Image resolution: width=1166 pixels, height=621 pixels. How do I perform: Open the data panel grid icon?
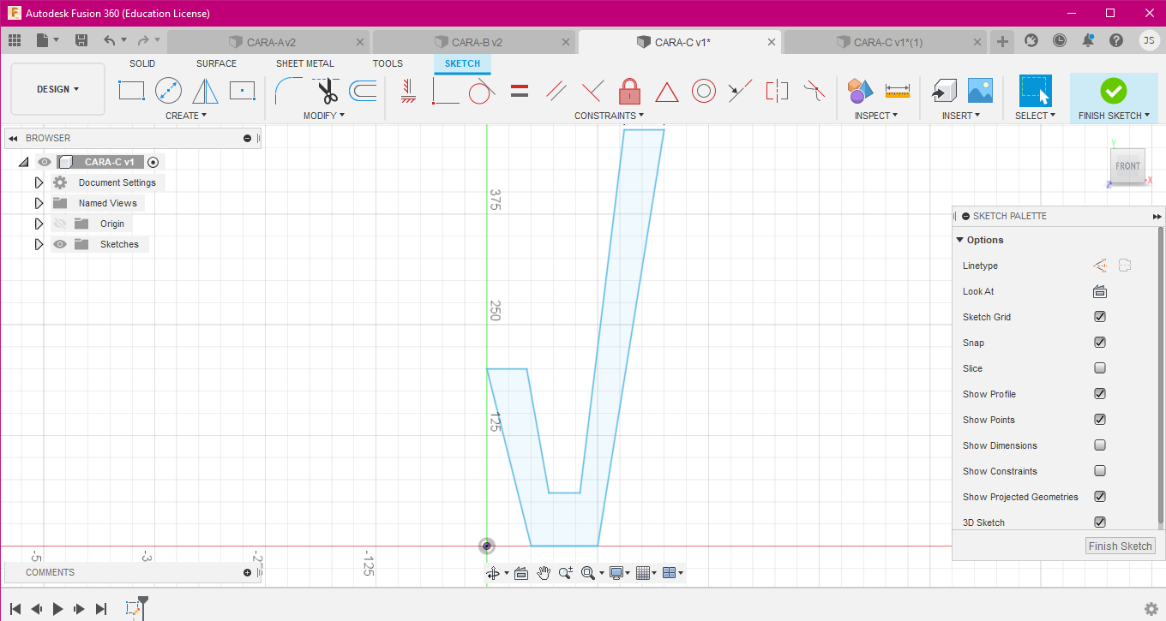[x=14, y=40]
